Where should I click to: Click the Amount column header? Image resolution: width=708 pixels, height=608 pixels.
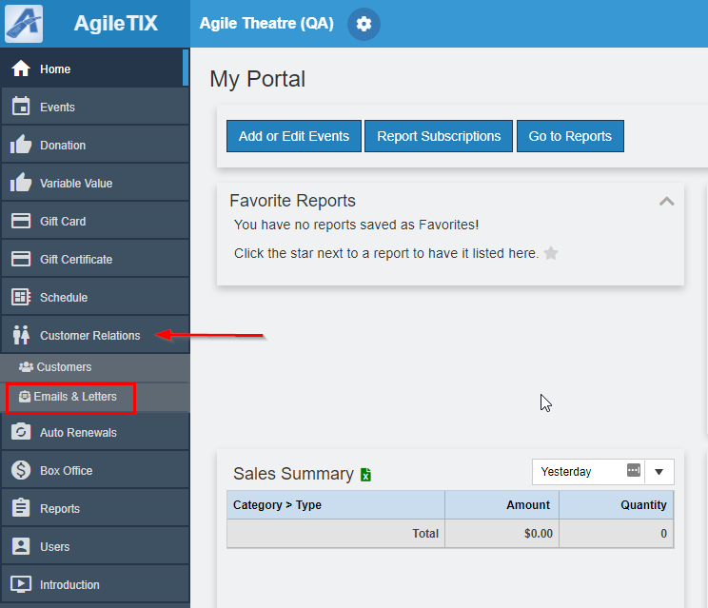[502, 504]
